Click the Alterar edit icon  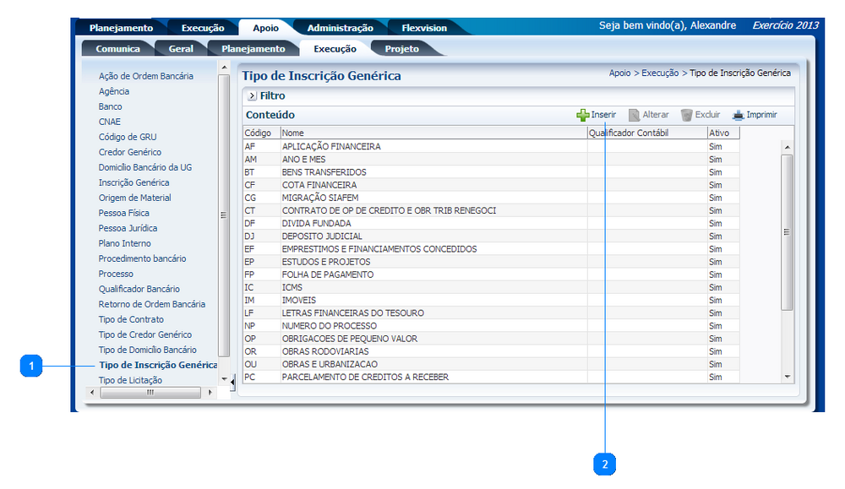[634, 115]
